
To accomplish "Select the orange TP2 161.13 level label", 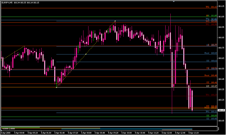I will (x=211, y=7).
